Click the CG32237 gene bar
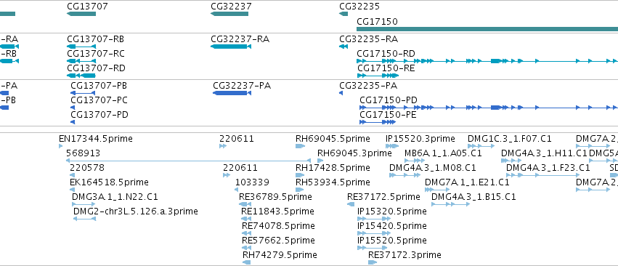The image size is (618, 266). coord(229,14)
